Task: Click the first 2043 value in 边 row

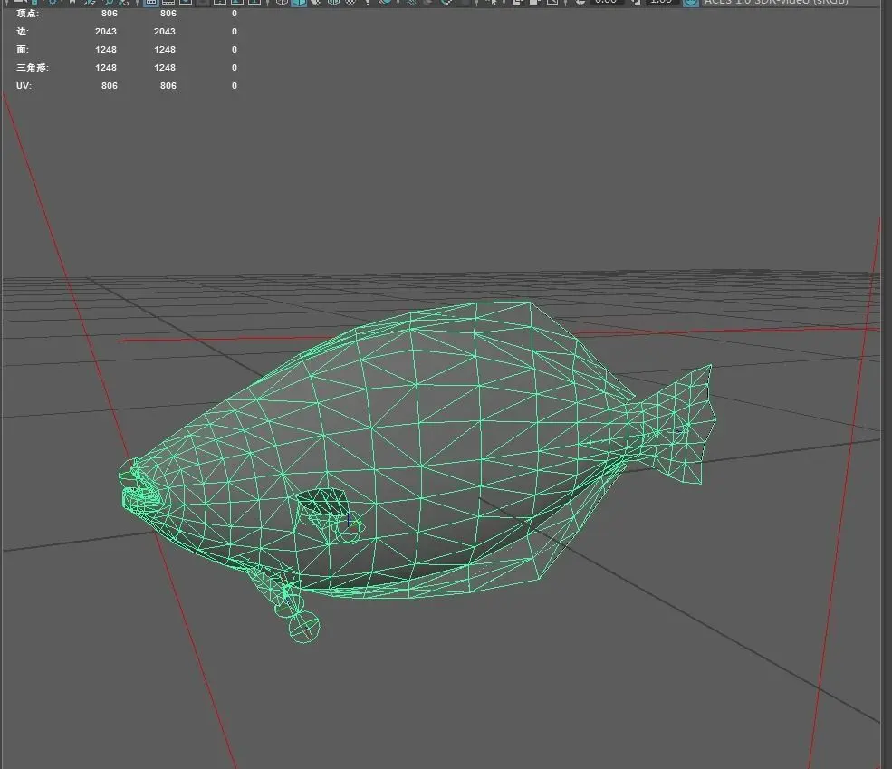Action: point(106,32)
